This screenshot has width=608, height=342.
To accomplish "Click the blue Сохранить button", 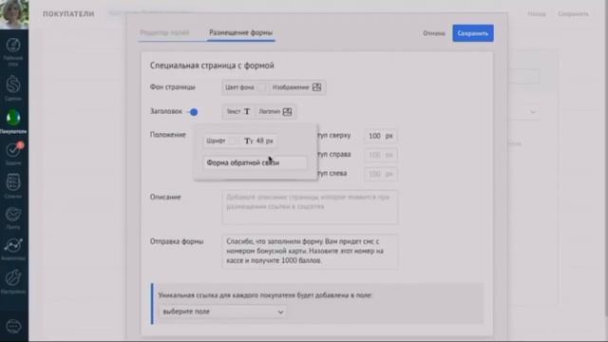I will tap(473, 33).
